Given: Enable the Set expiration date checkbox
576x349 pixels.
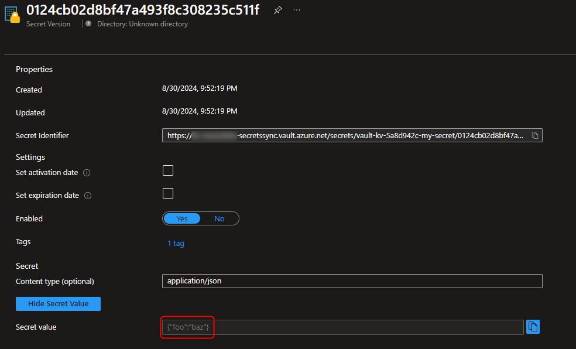Looking at the screenshot, I should [167, 193].
